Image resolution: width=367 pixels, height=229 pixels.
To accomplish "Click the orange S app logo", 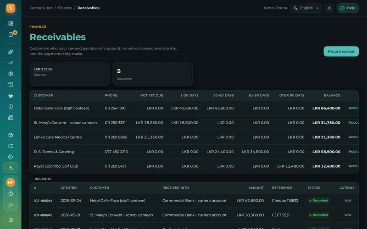I will [x=11, y=8].
